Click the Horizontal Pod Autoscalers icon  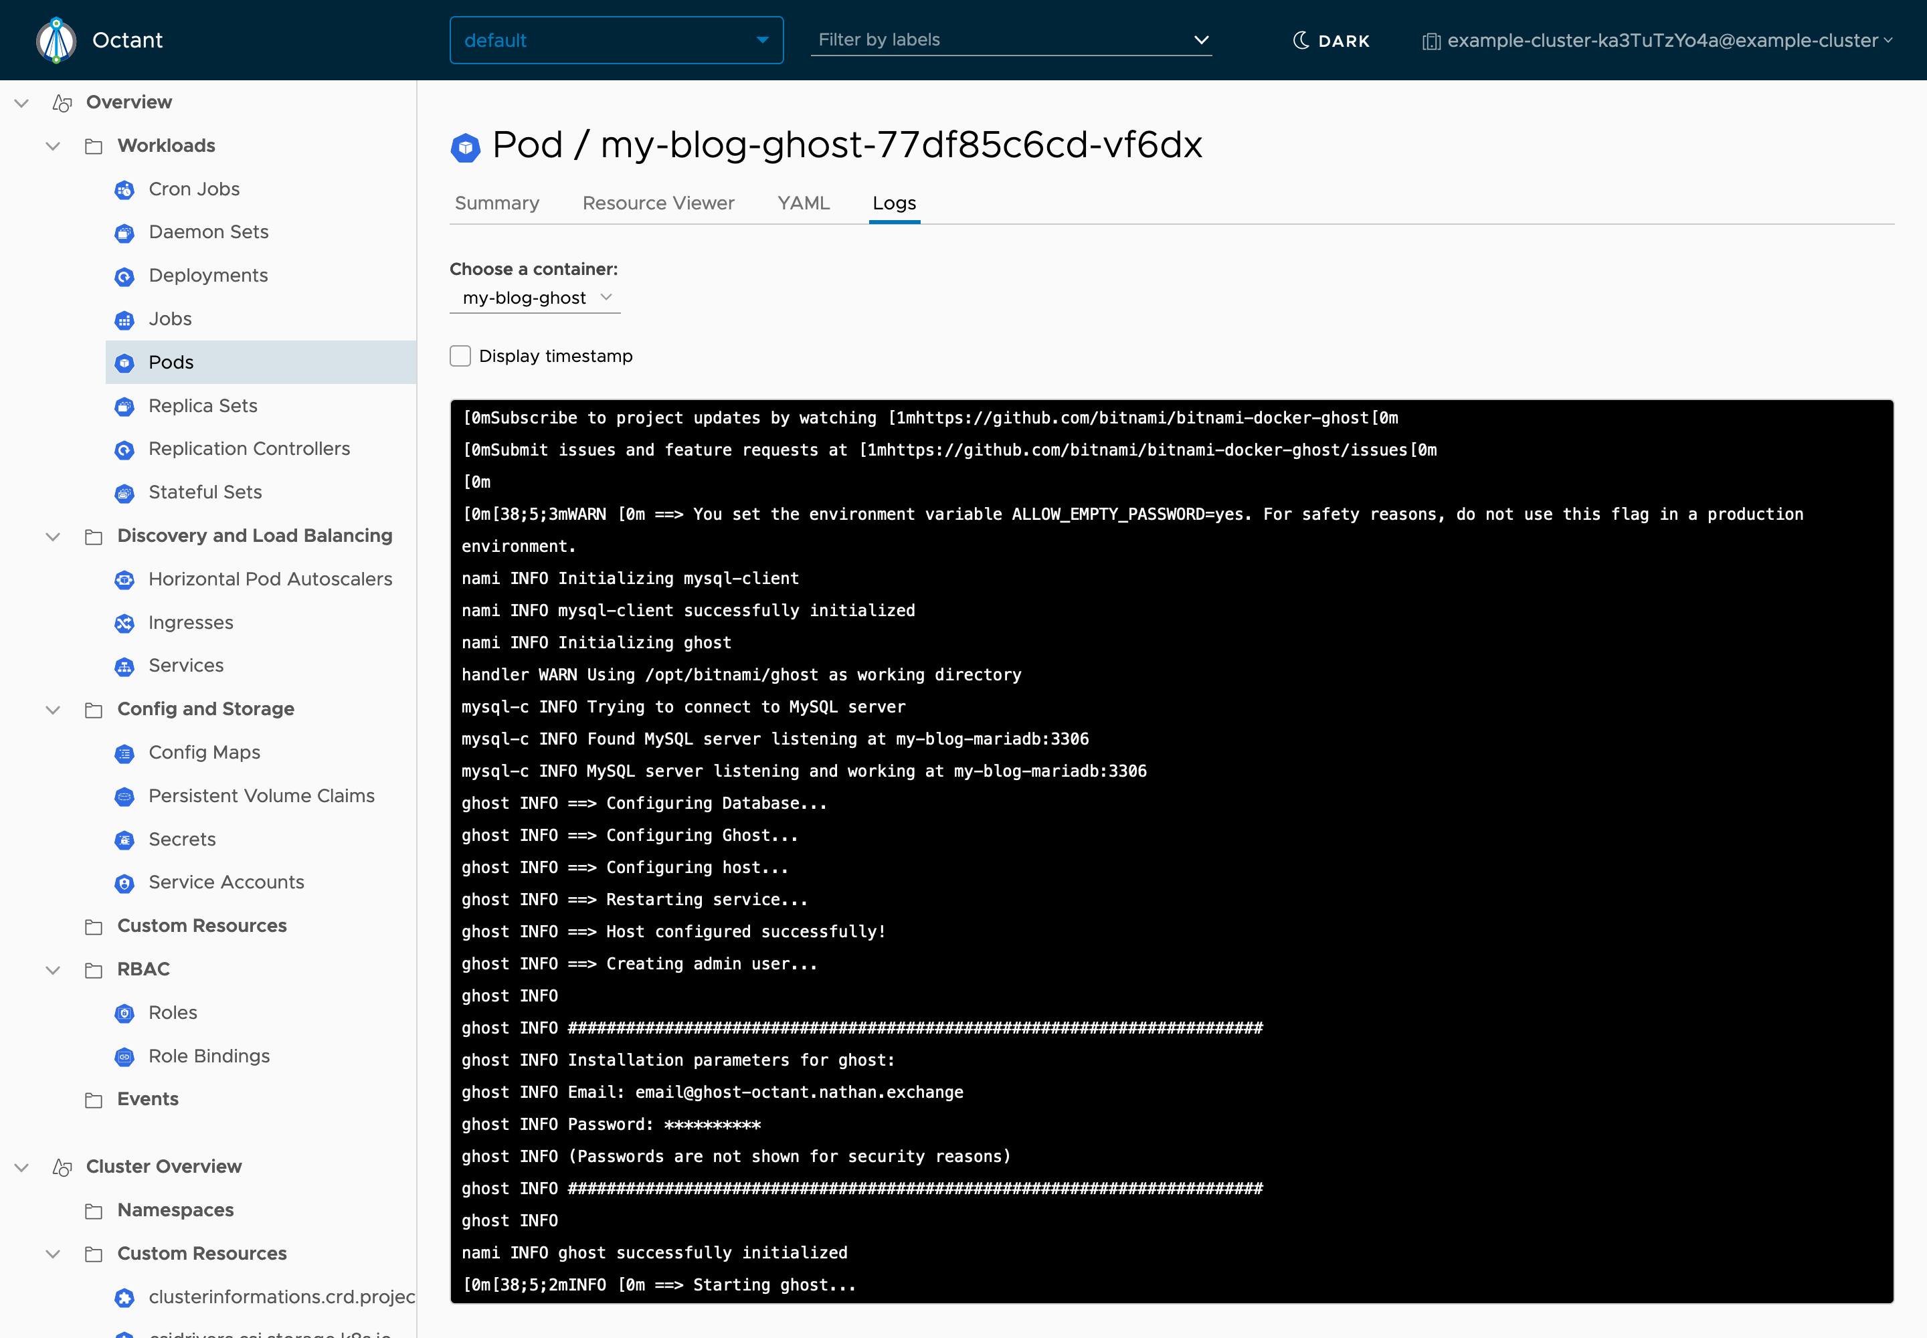point(125,580)
